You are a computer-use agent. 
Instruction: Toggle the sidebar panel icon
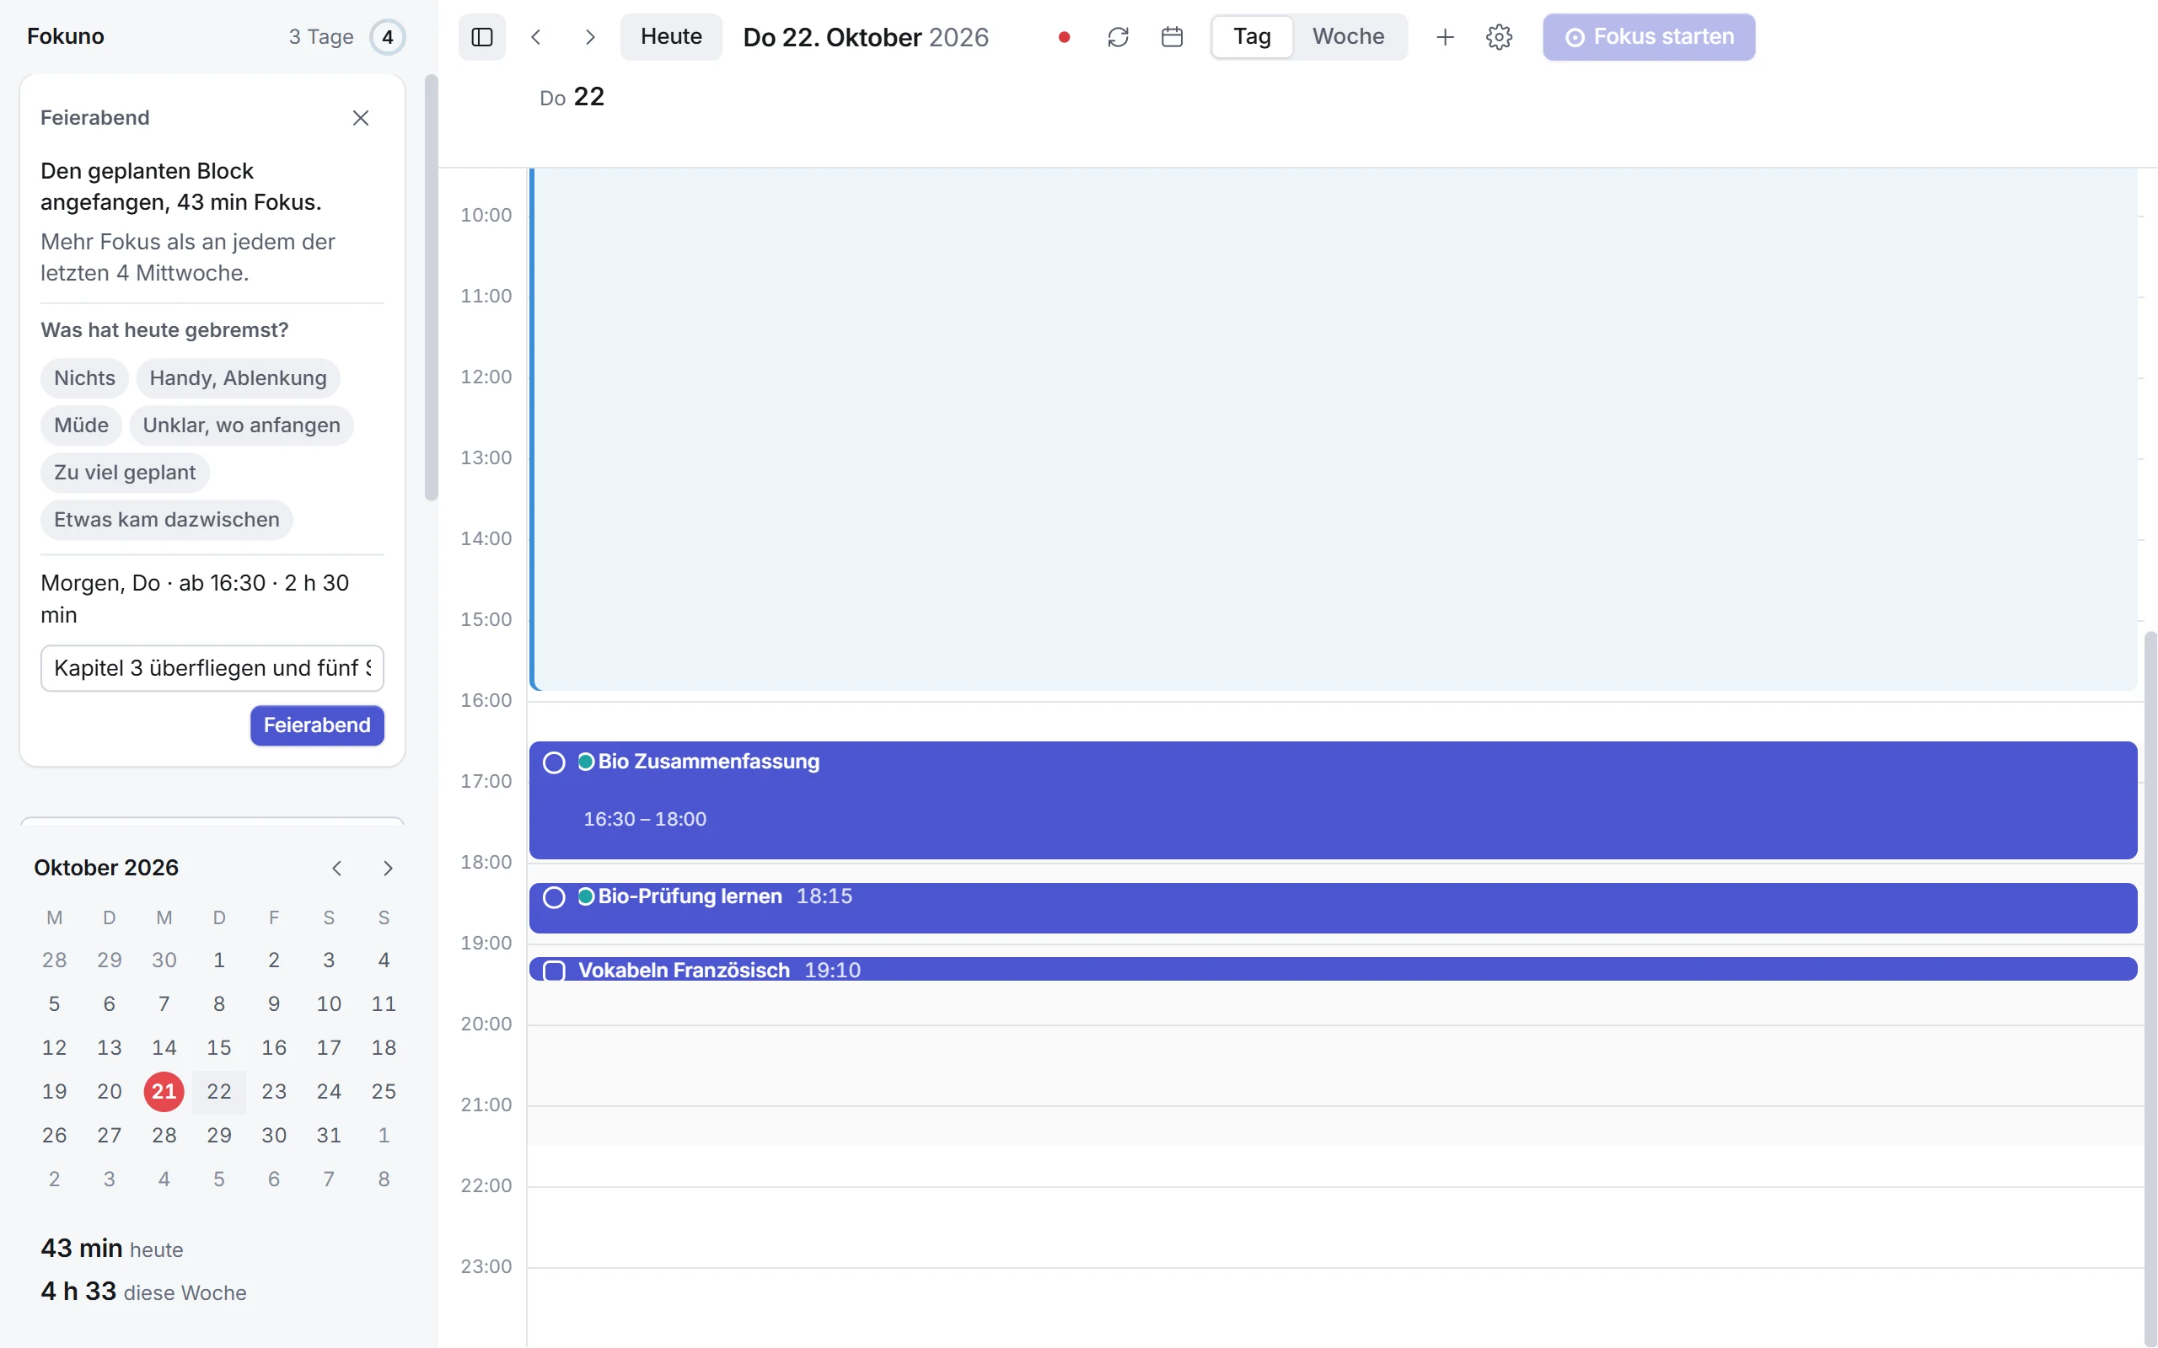point(481,36)
